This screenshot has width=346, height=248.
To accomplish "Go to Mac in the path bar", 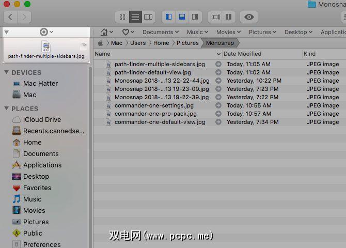I will (x=117, y=43).
